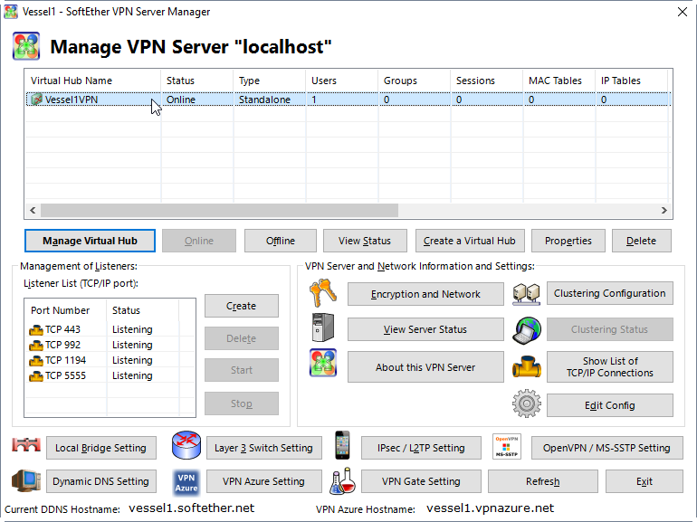Image resolution: width=697 pixels, height=522 pixels.
Task: Click the Refresh button
Action: (x=543, y=481)
